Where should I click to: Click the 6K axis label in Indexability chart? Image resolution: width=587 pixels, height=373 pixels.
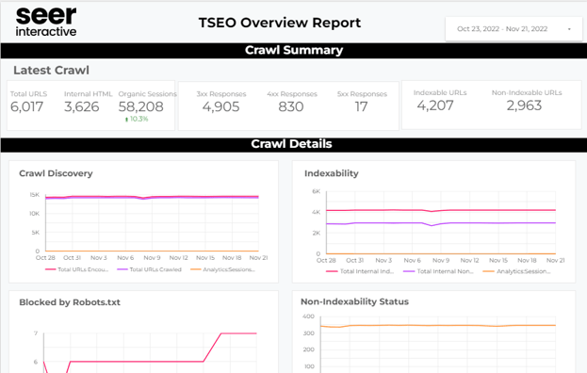pos(317,191)
